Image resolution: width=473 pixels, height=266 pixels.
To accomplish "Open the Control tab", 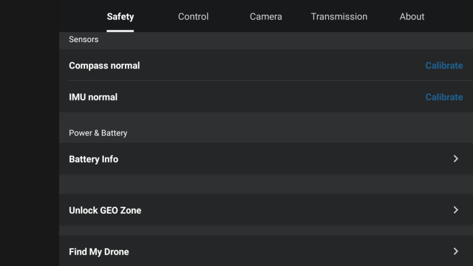I will coord(193,17).
